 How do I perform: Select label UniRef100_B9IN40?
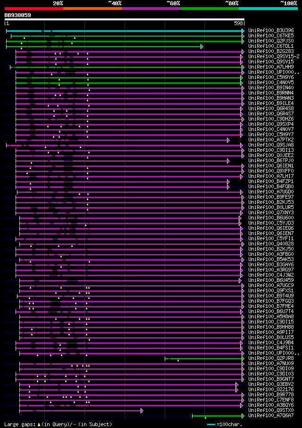pos(270,87)
